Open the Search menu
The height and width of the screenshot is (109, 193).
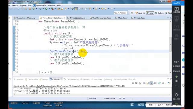[15, 5]
